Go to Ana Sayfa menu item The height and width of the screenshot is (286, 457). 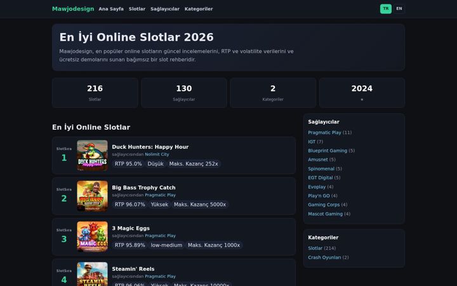[x=111, y=9]
